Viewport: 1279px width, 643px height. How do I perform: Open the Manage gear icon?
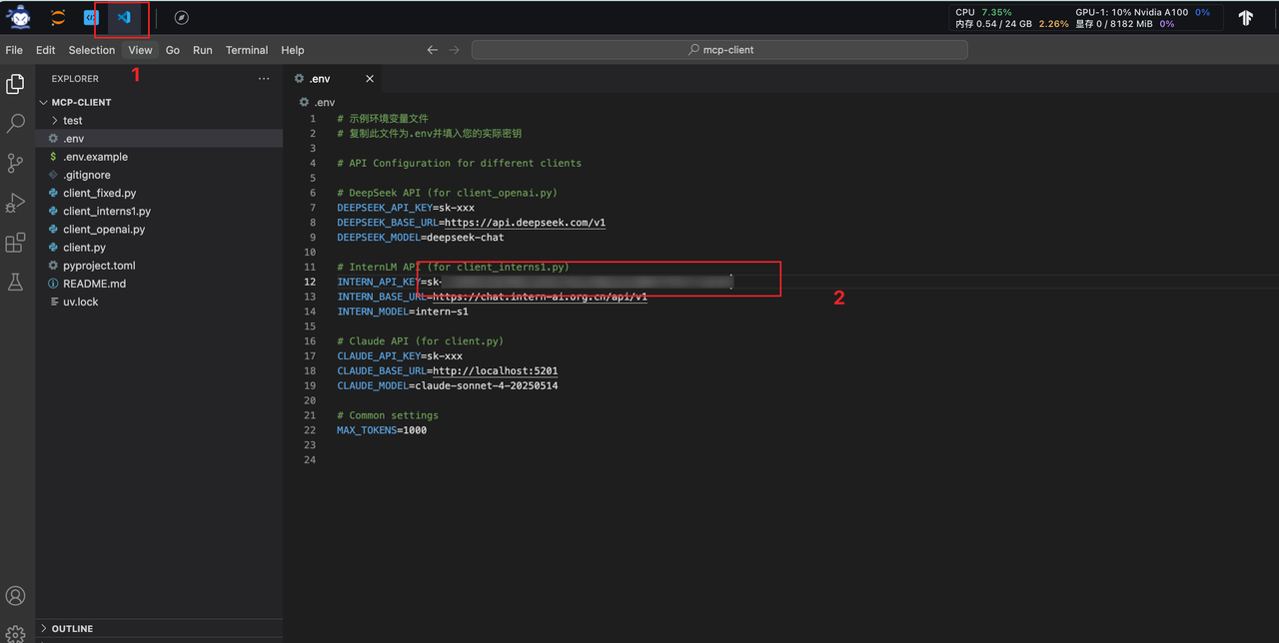[15, 633]
